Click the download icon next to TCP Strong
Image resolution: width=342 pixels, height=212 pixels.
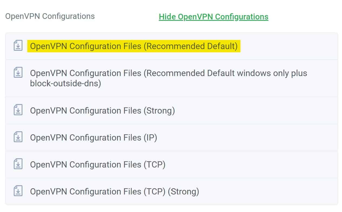pos(18,192)
